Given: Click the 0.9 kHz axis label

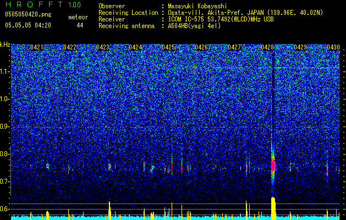Looking at the screenshot, I should coord(5,127).
